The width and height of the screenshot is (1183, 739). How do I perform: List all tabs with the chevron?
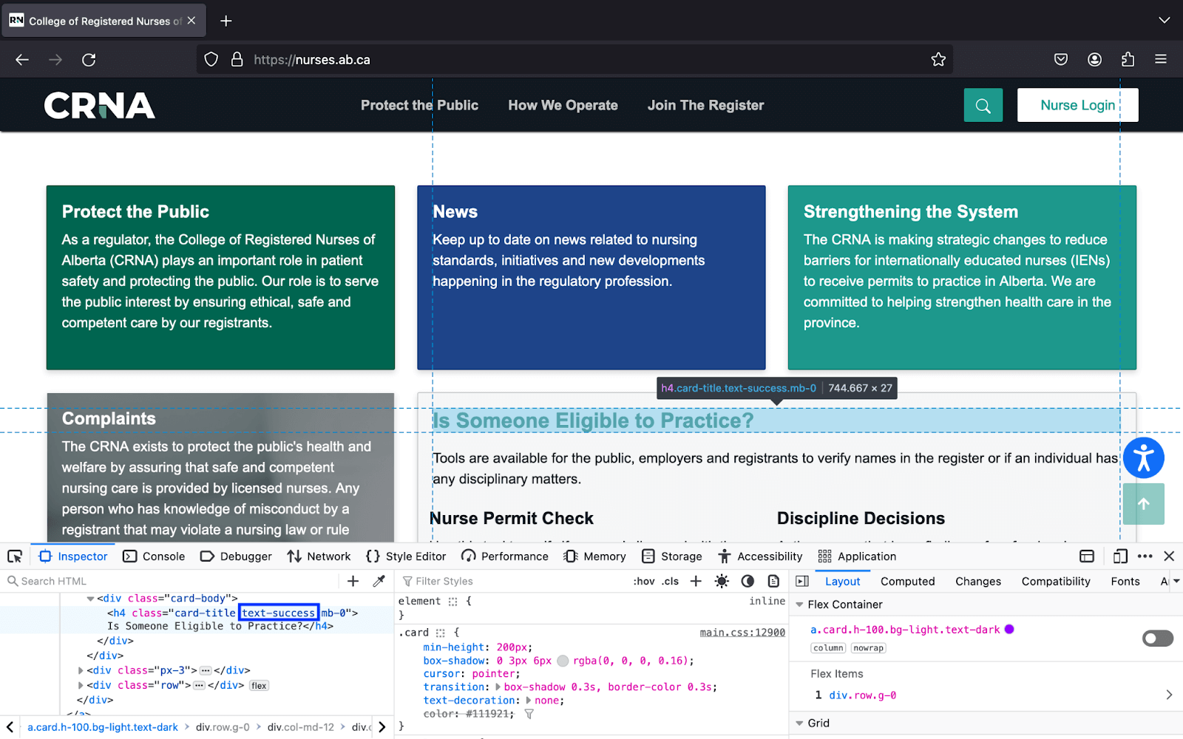(1165, 21)
